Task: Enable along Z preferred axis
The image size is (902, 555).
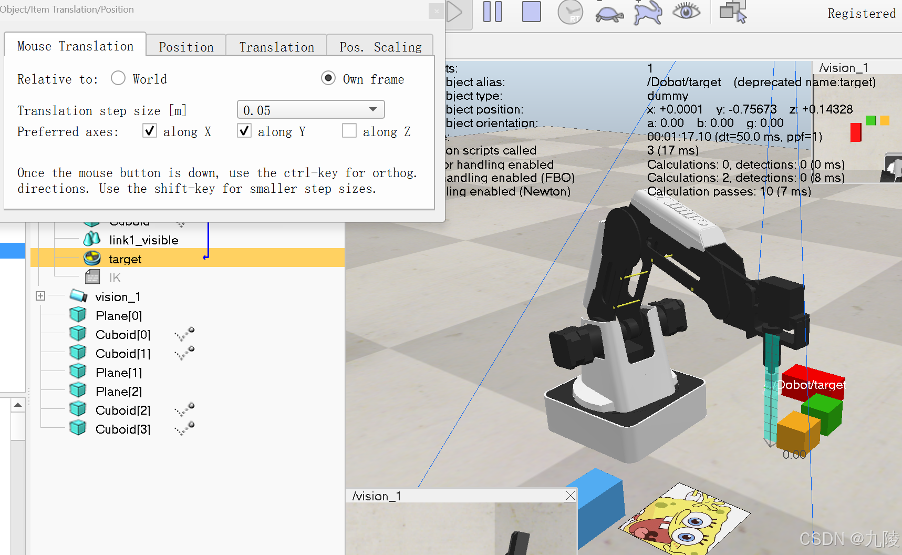Action: click(x=349, y=130)
